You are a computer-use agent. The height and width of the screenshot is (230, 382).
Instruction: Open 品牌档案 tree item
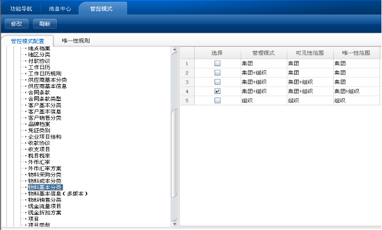point(39,124)
